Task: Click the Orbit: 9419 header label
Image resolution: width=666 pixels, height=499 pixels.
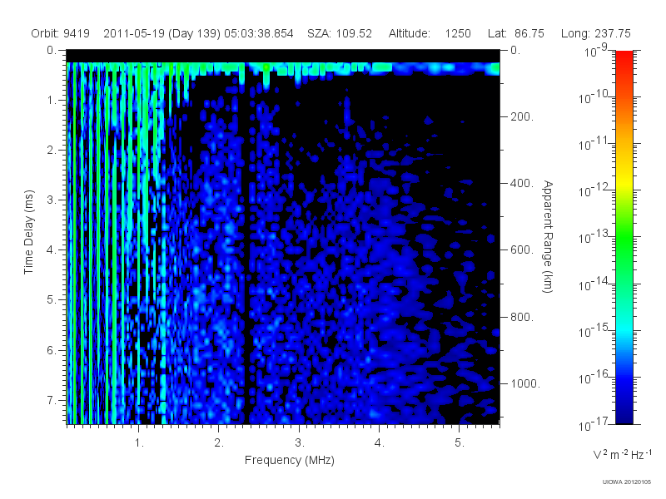Action: coord(60,33)
